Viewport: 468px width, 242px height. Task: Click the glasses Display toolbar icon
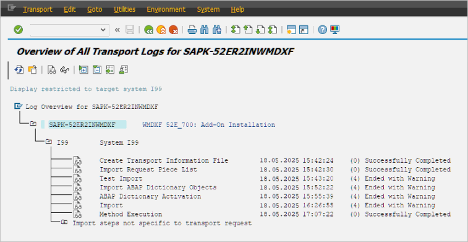(65, 70)
